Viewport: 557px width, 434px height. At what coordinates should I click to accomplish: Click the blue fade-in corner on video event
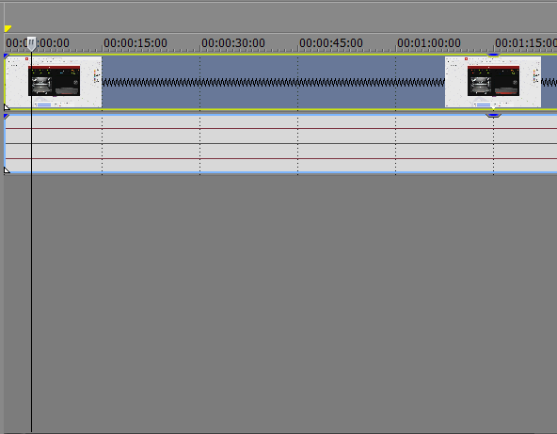tap(6, 56)
